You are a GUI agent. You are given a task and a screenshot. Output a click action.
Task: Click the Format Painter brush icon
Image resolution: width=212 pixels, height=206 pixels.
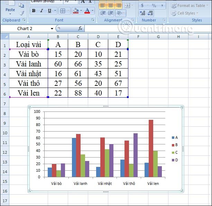pos(21,13)
